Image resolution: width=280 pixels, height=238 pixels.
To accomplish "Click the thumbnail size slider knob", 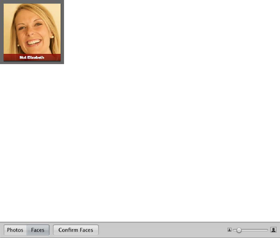I will coord(239,230).
